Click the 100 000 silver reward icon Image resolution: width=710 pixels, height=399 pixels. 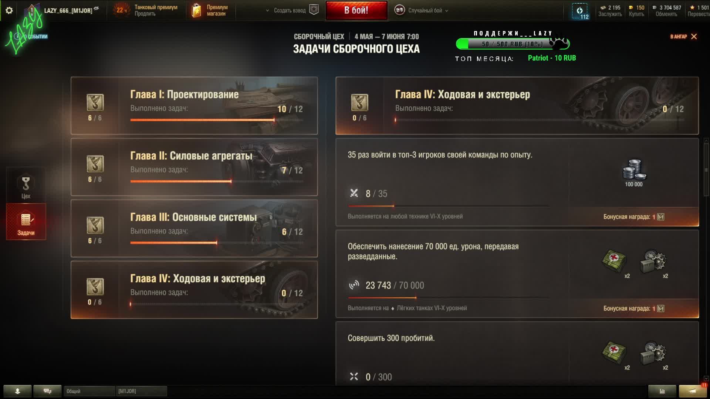pos(634,170)
